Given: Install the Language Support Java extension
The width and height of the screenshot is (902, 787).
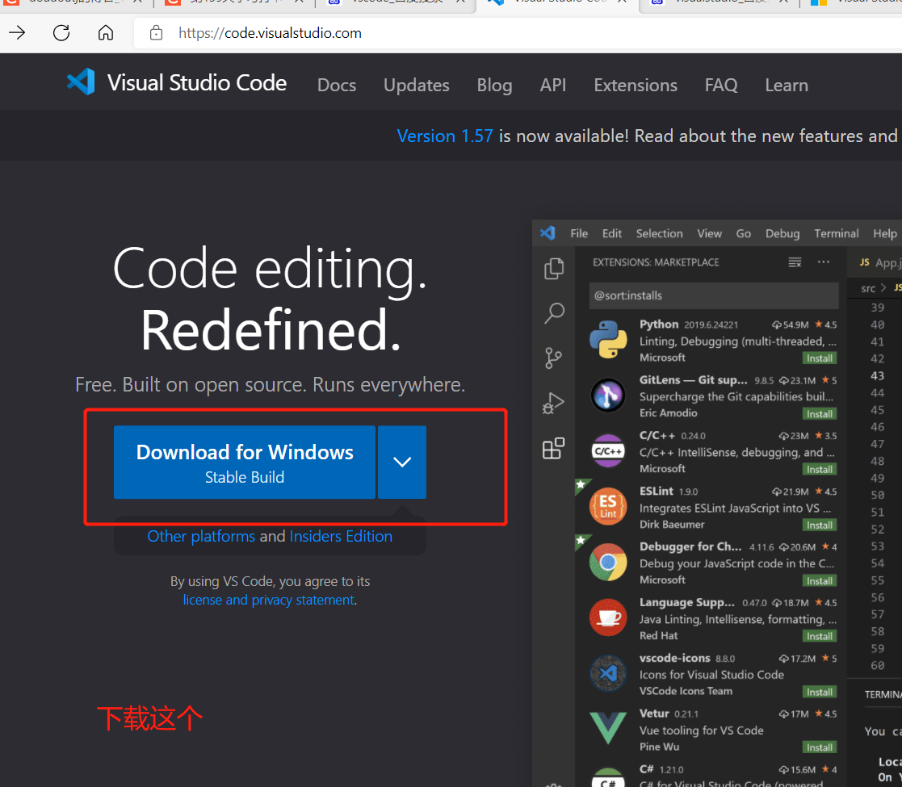Looking at the screenshot, I should (x=819, y=636).
